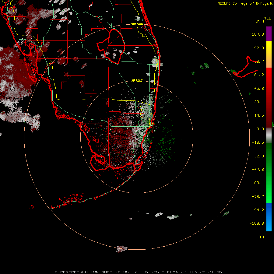Click the [KT] units label

[260, 21]
